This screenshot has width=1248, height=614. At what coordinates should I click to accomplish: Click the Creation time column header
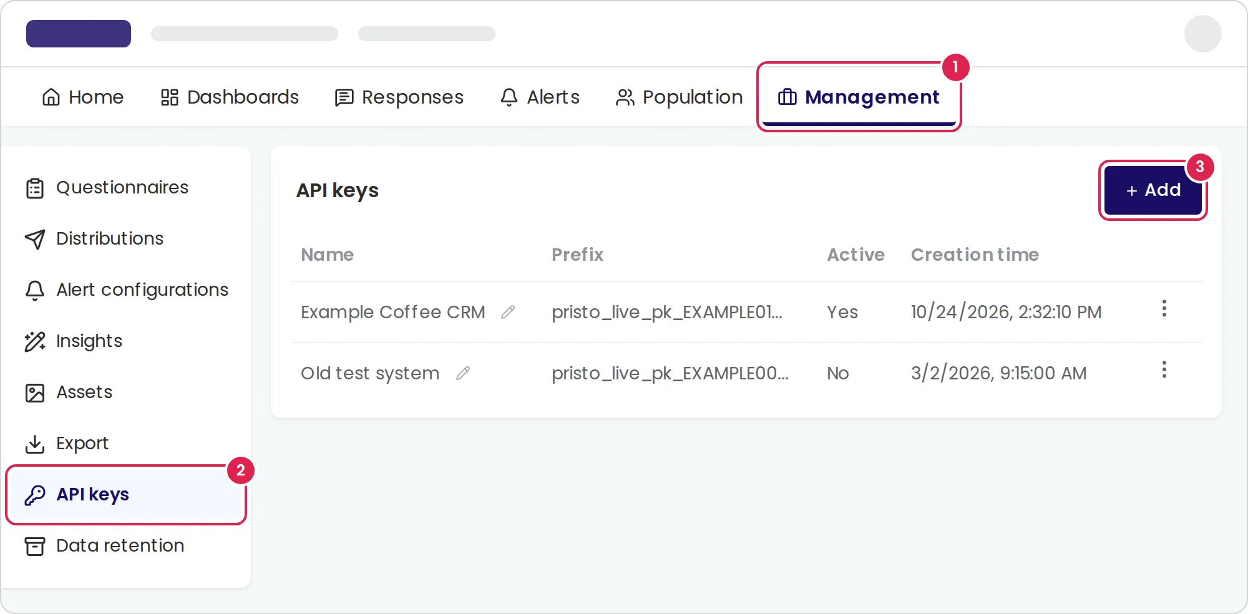975,255
